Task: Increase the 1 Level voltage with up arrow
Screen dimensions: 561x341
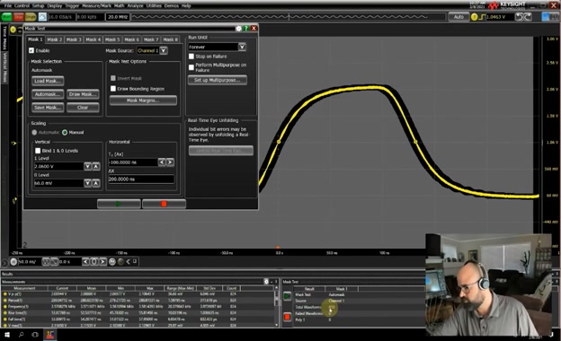Action: 96,166
